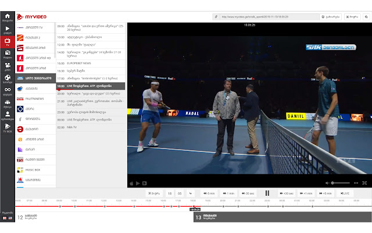Open the 02:00 NBA TV program
The image size is (372, 233).
[x=91, y=127]
